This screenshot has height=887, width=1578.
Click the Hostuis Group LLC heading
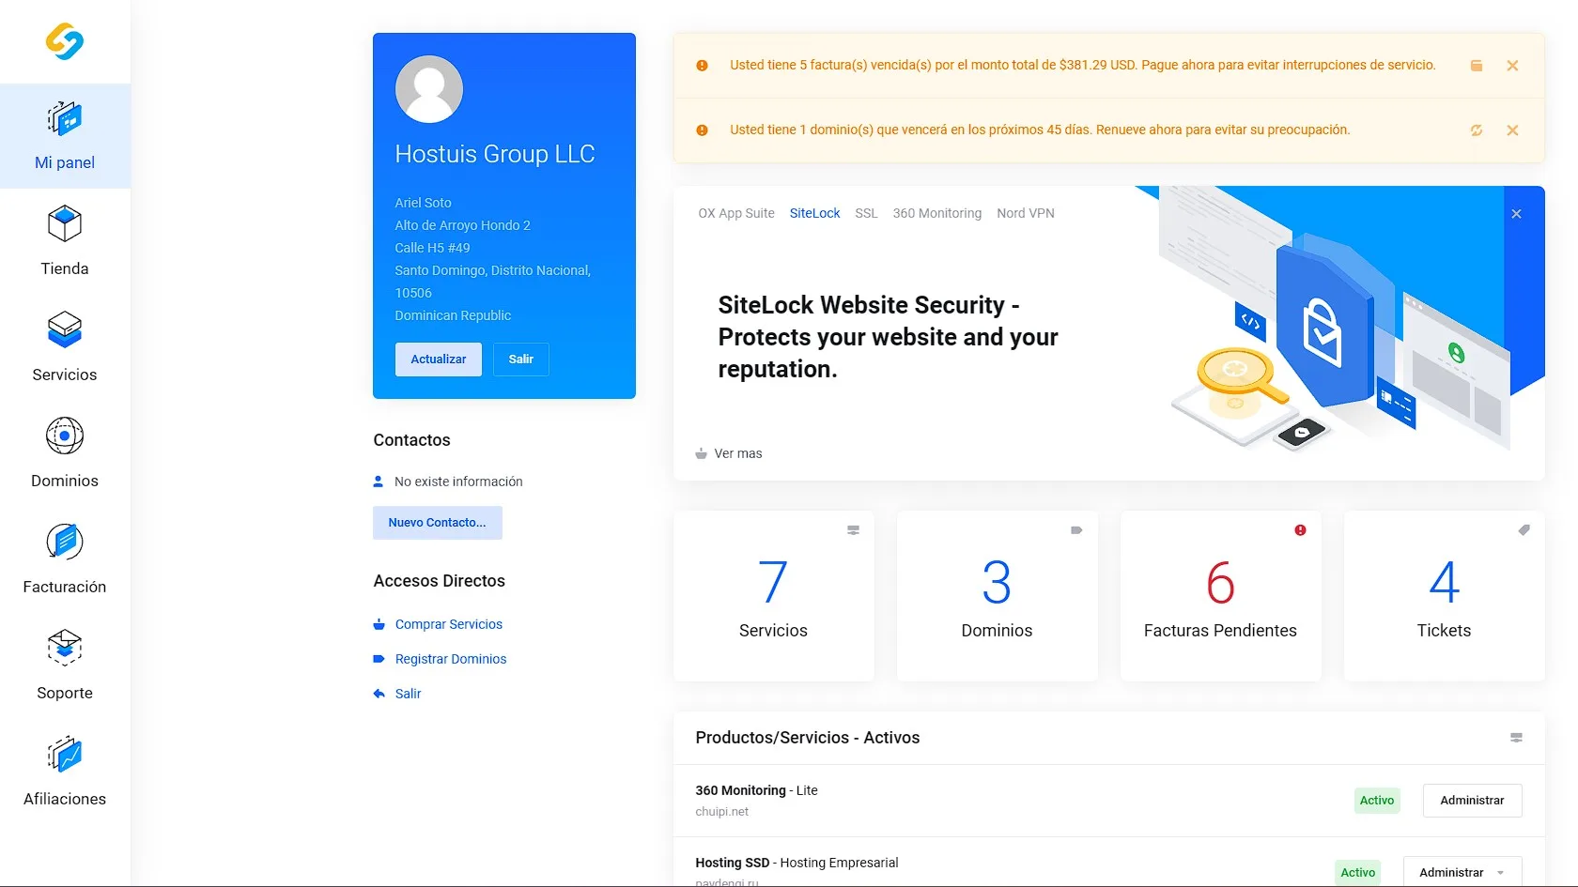[x=495, y=154]
